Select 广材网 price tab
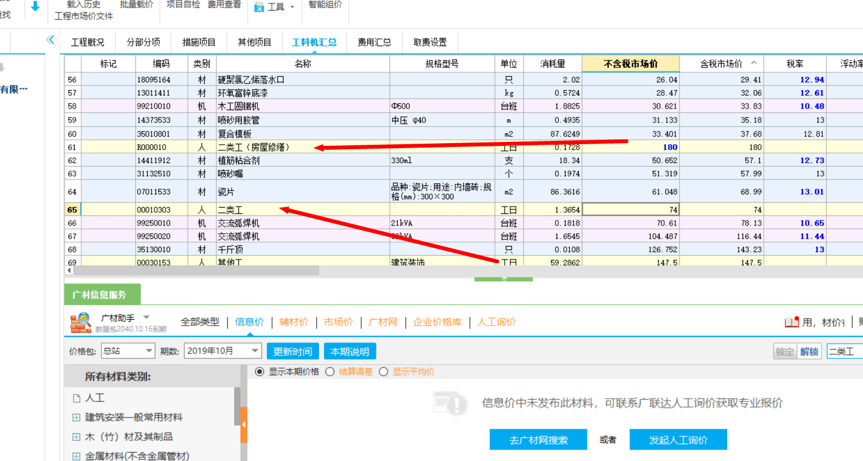 pyautogui.click(x=383, y=322)
